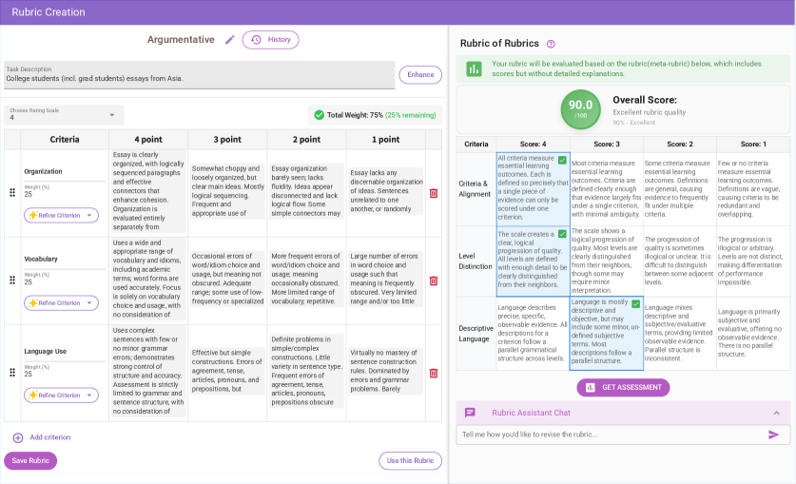Click the drag handle for Organization row
796x484 pixels.
pos(12,193)
